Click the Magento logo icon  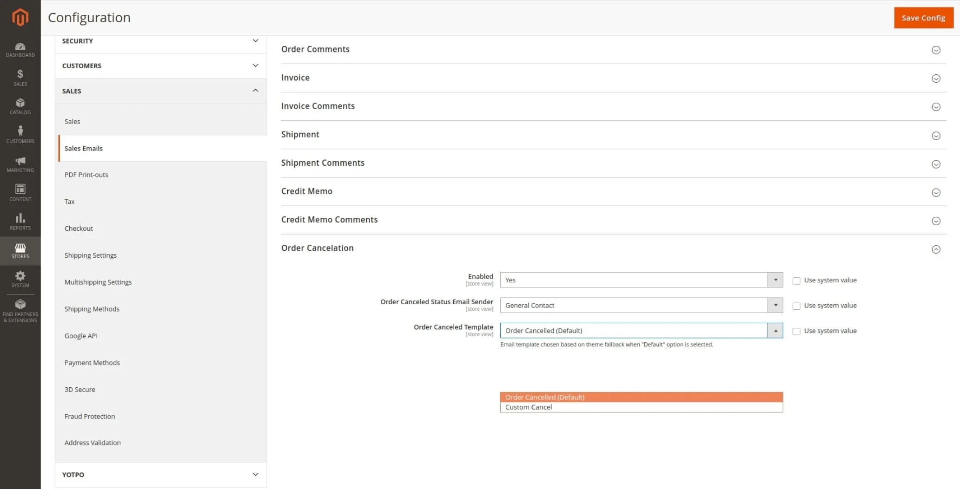[20, 17]
